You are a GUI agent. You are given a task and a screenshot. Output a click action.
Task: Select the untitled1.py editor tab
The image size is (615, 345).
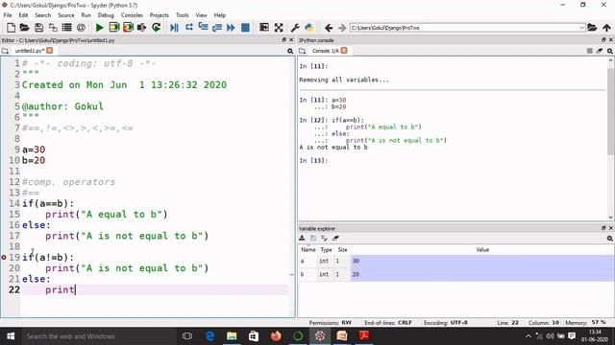29,51
